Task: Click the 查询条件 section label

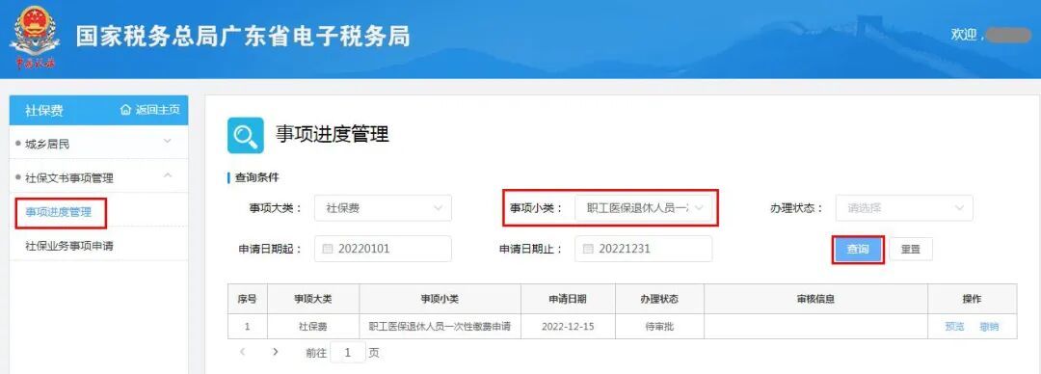Action: click(257, 178)
